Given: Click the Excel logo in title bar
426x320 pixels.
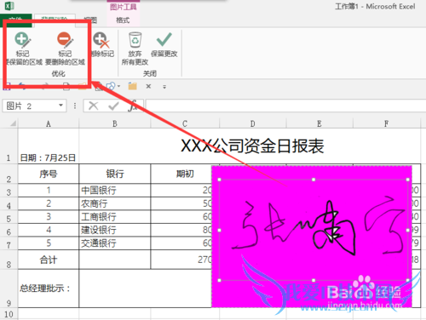Looking at the screenshot, I should tap(9, 6).
